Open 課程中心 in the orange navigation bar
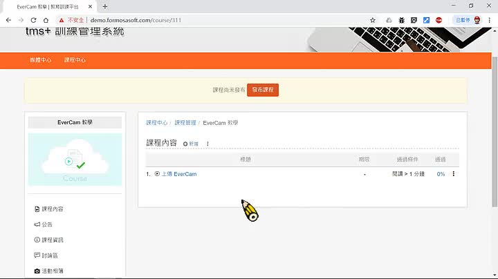The width and height of the screenshot is (498, 279). pos(75,60)
